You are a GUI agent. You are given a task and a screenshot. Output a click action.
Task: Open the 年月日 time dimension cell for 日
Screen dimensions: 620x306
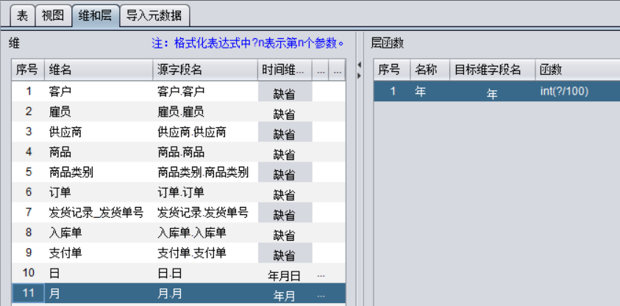click(x=285, y=276)
